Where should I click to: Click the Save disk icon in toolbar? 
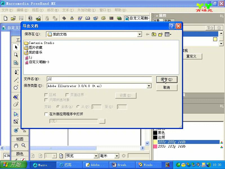point(21,18)
